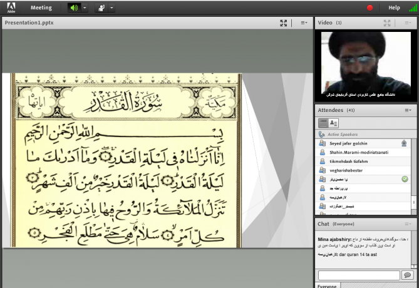Viewport: 419px width, 288px height.
Task: Switch to attendee status view icon
Action: click(x=332, y=123)
